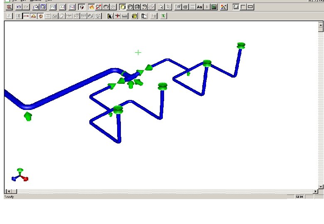Select the pan hand tool
Screen dimensions: 324x224
(x=106, y=7)
